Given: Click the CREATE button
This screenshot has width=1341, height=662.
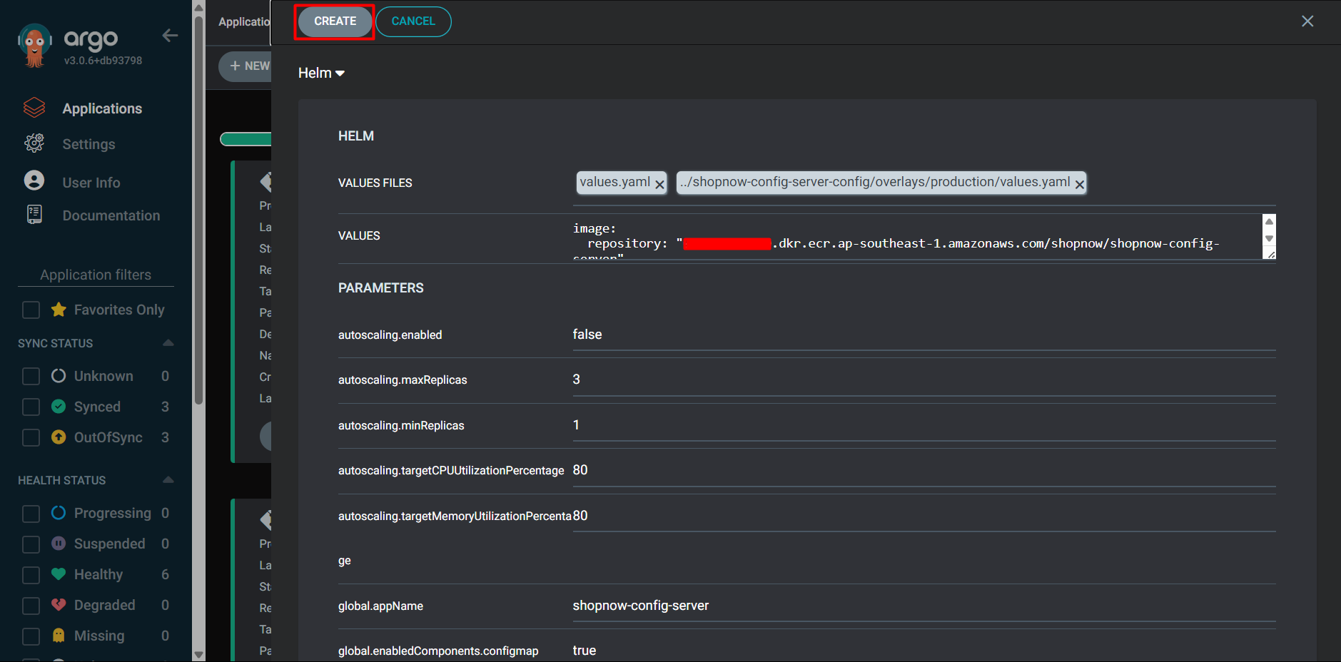Looking at the screenshot, I should (x=334, y=21).
